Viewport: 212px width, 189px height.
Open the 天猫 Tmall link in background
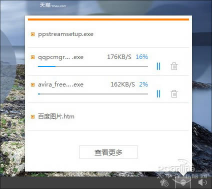click(x=53, y=5)
